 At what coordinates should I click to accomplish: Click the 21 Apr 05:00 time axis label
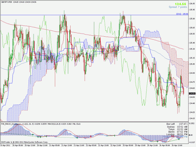pos(54,145)
